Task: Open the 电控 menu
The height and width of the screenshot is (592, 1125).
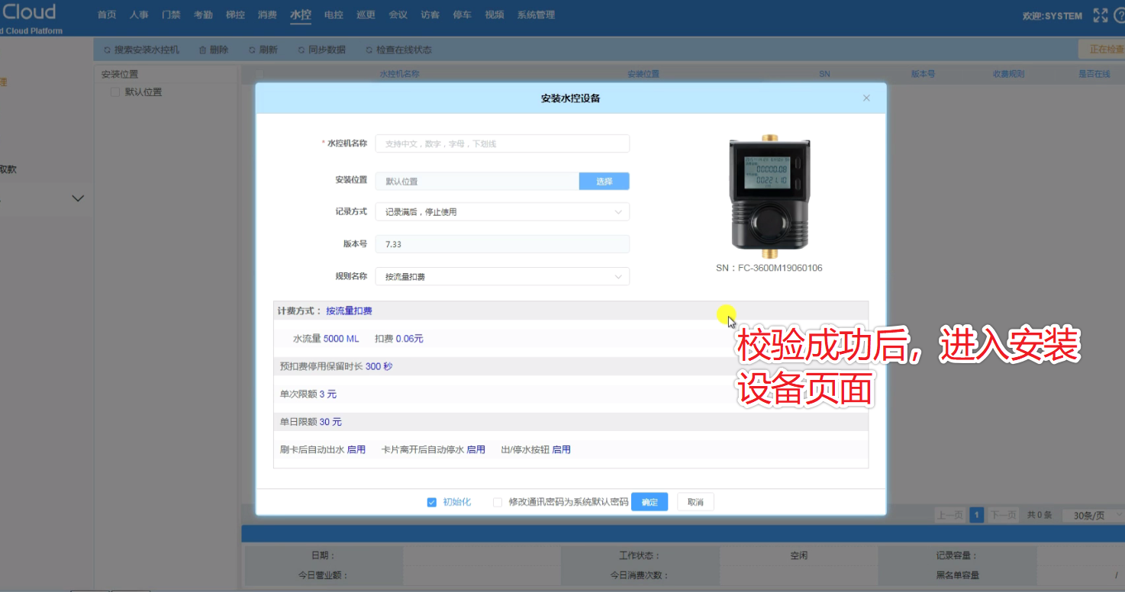Action: [x=334, y=15]
